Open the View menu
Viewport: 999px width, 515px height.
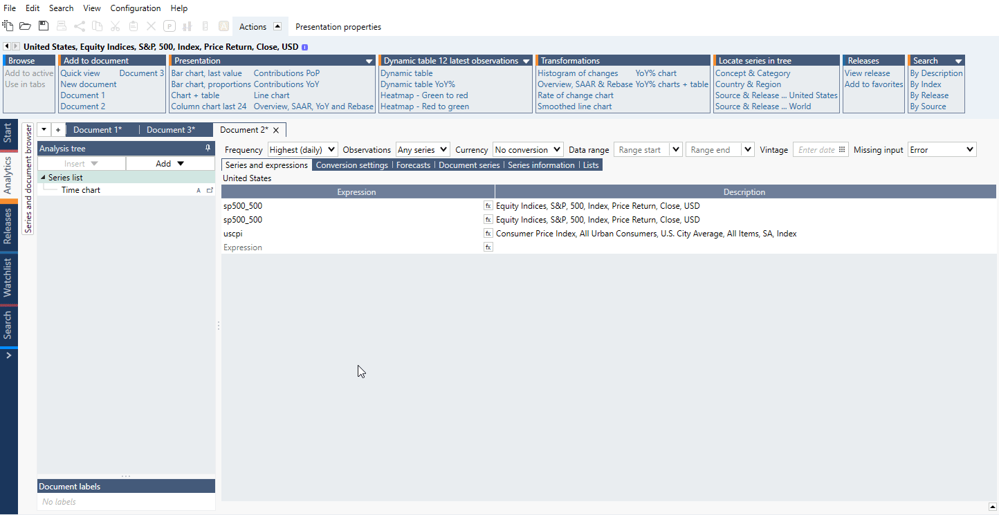(x=92, y=8)
